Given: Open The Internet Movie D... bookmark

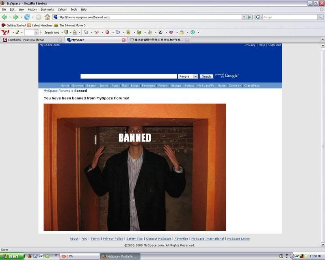Looking at the screenshot, I should point(71,25).
